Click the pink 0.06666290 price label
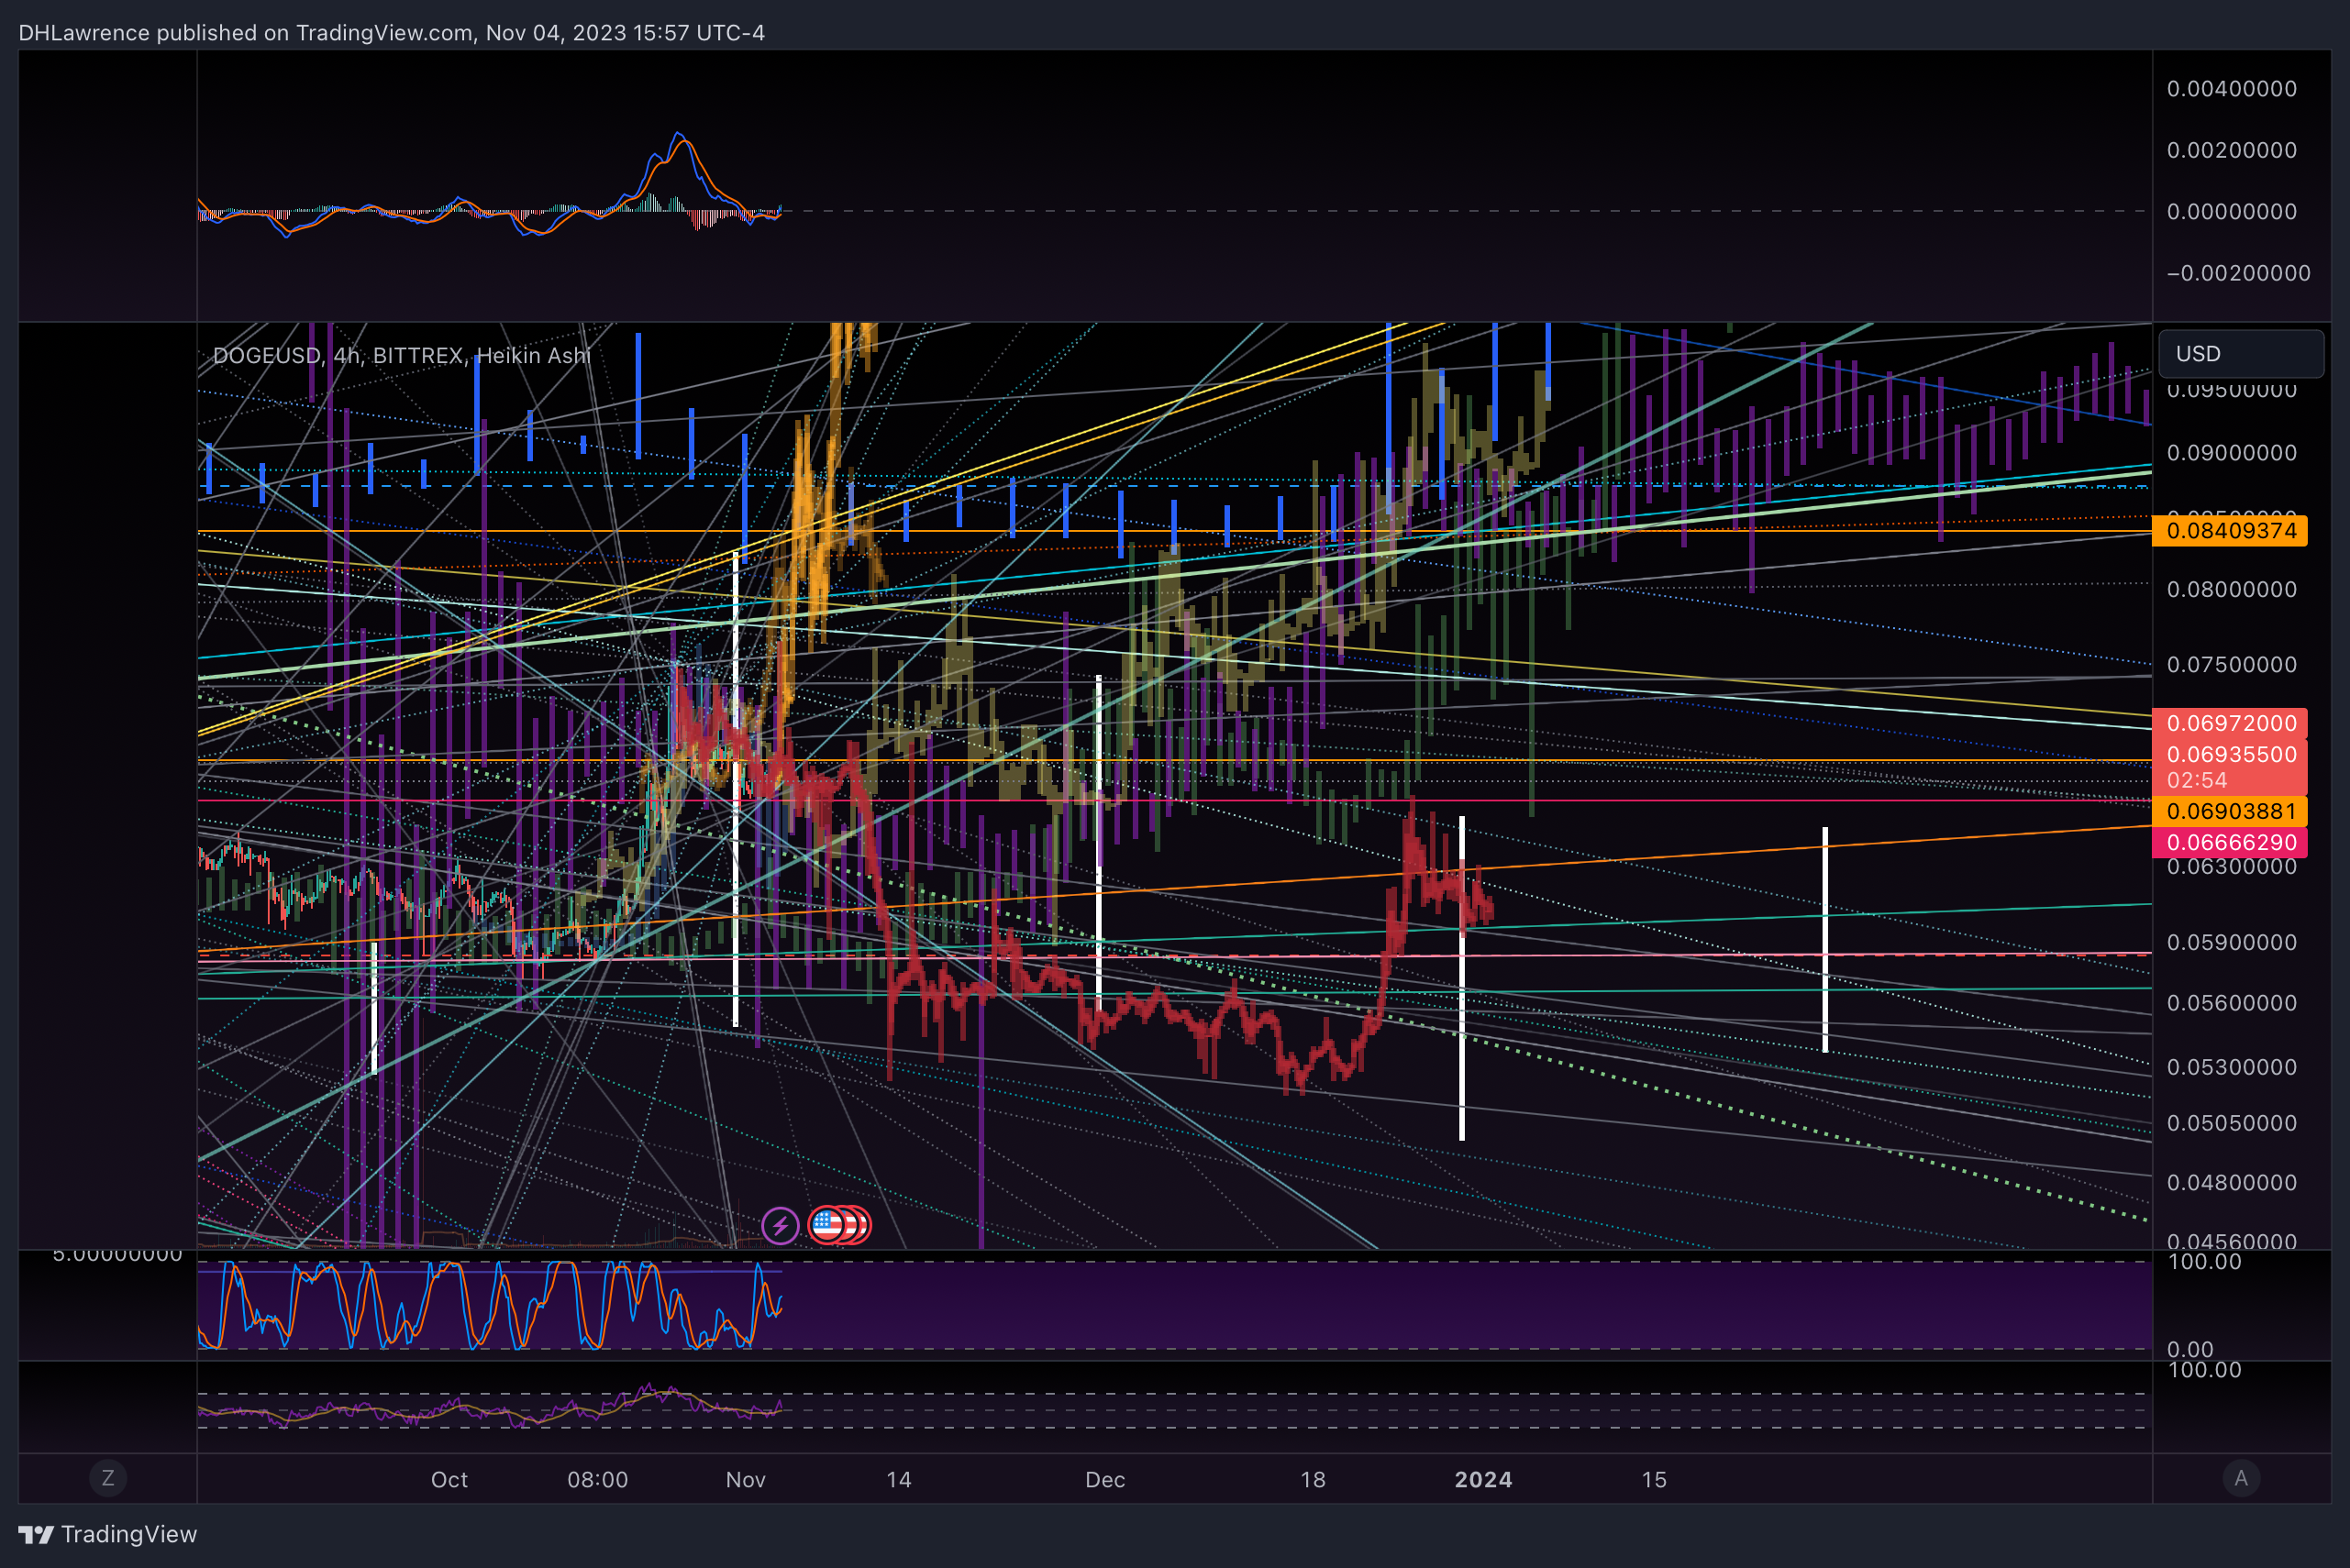 2230,843
